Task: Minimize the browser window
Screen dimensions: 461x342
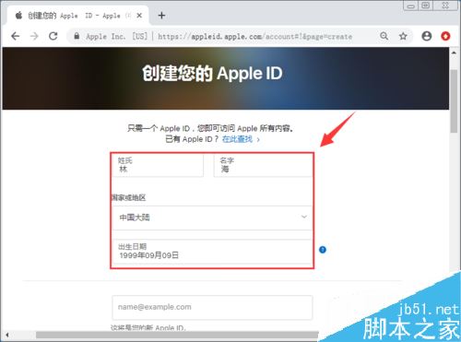Action: (x=410, y=6)
